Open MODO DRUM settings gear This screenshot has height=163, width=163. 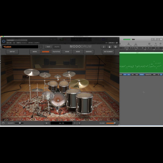coord(115,47)
